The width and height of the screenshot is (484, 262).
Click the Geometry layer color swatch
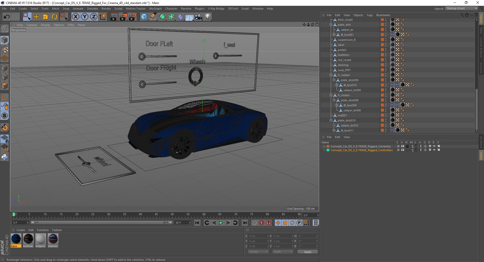tap(328, 146)
